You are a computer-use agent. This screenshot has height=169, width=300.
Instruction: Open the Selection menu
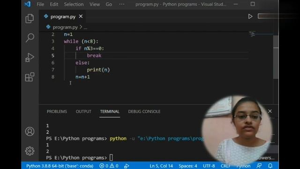[74, 4]
